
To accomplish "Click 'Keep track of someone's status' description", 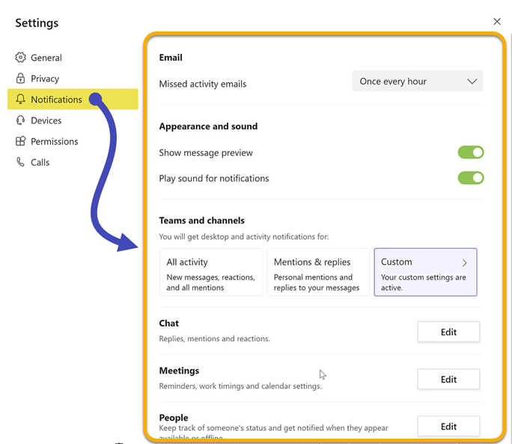I will pyautogui.click(x=274, y=431).
